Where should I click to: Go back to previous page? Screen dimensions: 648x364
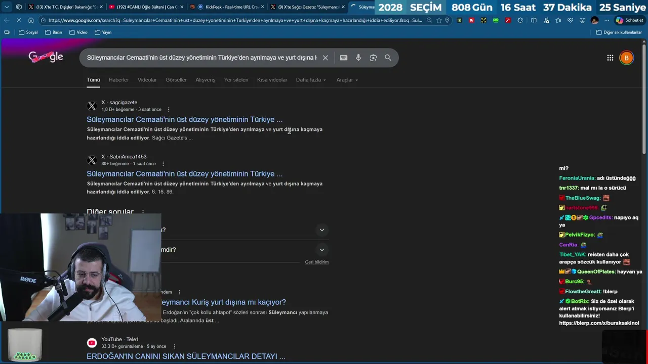point(6,20)
